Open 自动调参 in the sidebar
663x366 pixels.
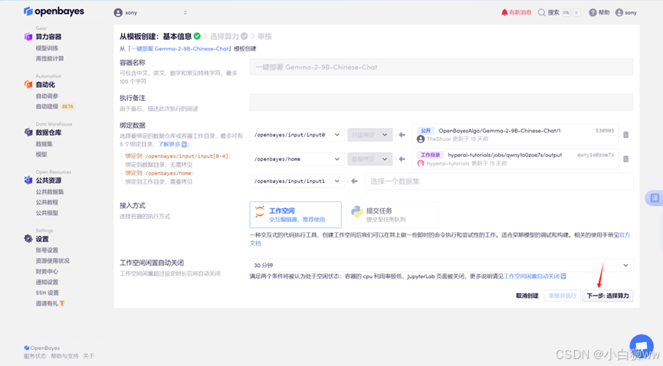[x=47, y=96]
